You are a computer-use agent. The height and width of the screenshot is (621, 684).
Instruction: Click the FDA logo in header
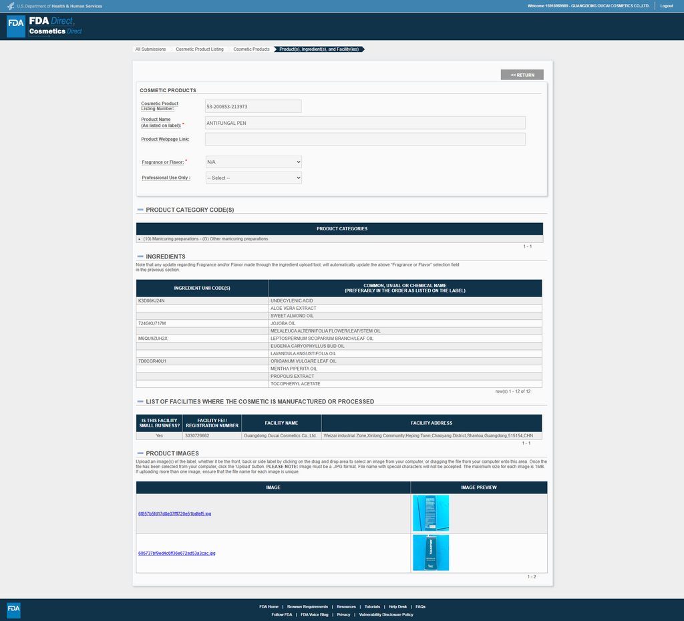(x=16, y=26)
